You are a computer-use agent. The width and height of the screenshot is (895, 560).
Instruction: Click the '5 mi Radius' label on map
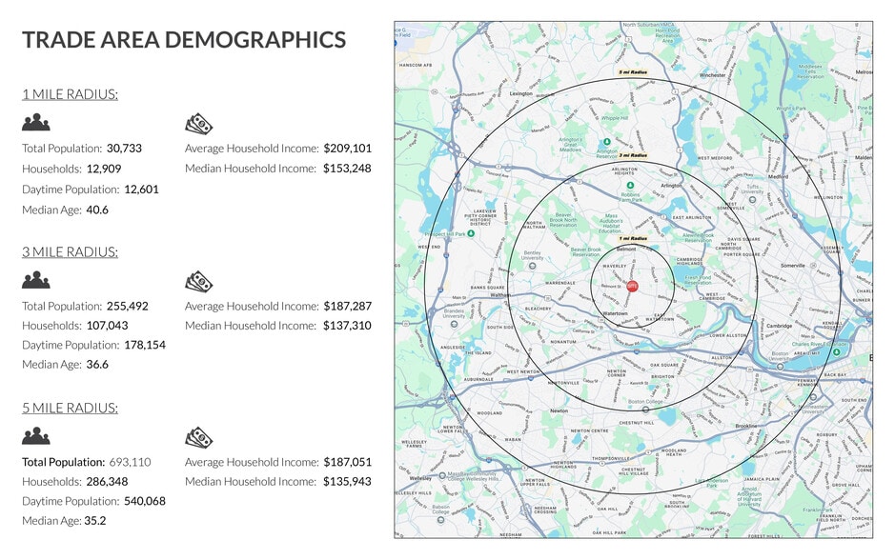(633, 72)
